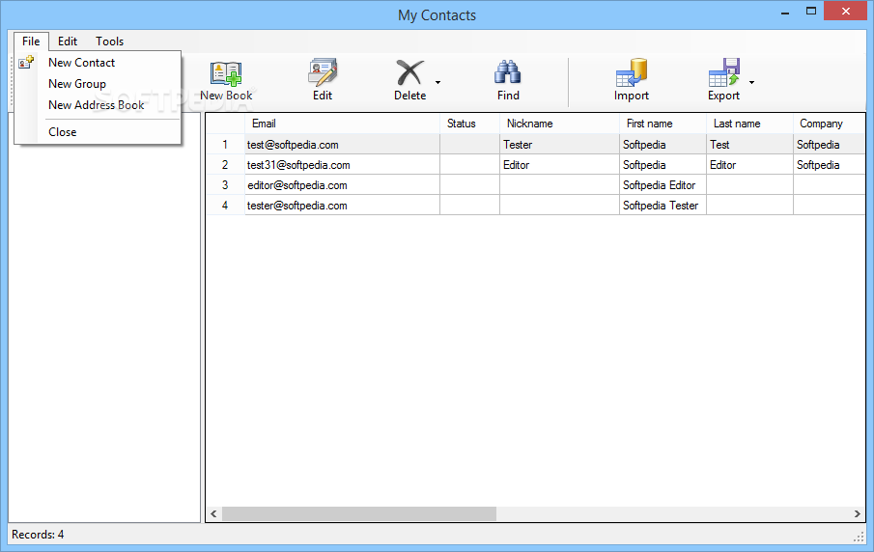The image size is (874, 552).
Task: Select editor@softpedia.com email cell
Action: coord(342,185)
